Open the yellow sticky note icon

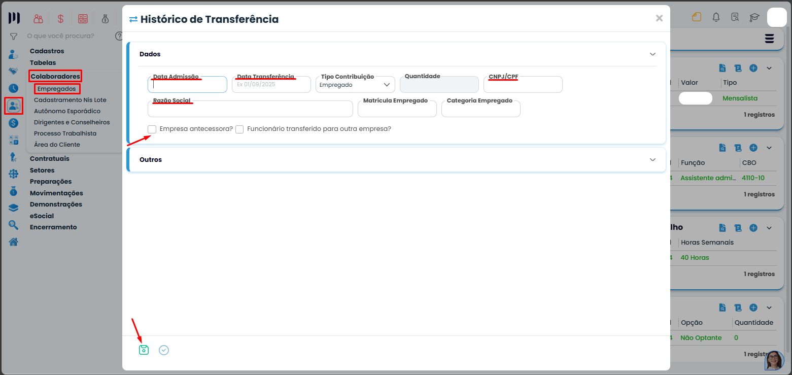pyautogui.click(x=696, y=17)
